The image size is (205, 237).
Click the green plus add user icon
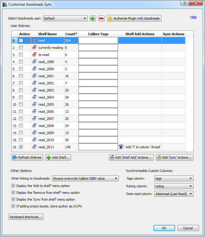pyautogui.click(x=93, y=18)
